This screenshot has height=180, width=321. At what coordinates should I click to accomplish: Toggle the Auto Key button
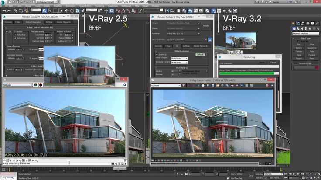coord(259,174)
